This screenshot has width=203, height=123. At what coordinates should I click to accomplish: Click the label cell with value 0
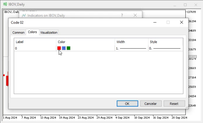(35, 48)
